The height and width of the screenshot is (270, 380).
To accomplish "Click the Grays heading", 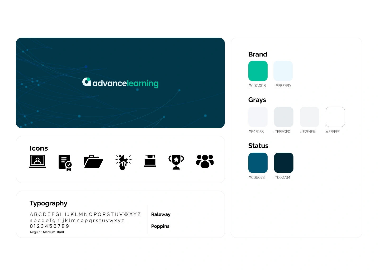I will tap(257, 100).
